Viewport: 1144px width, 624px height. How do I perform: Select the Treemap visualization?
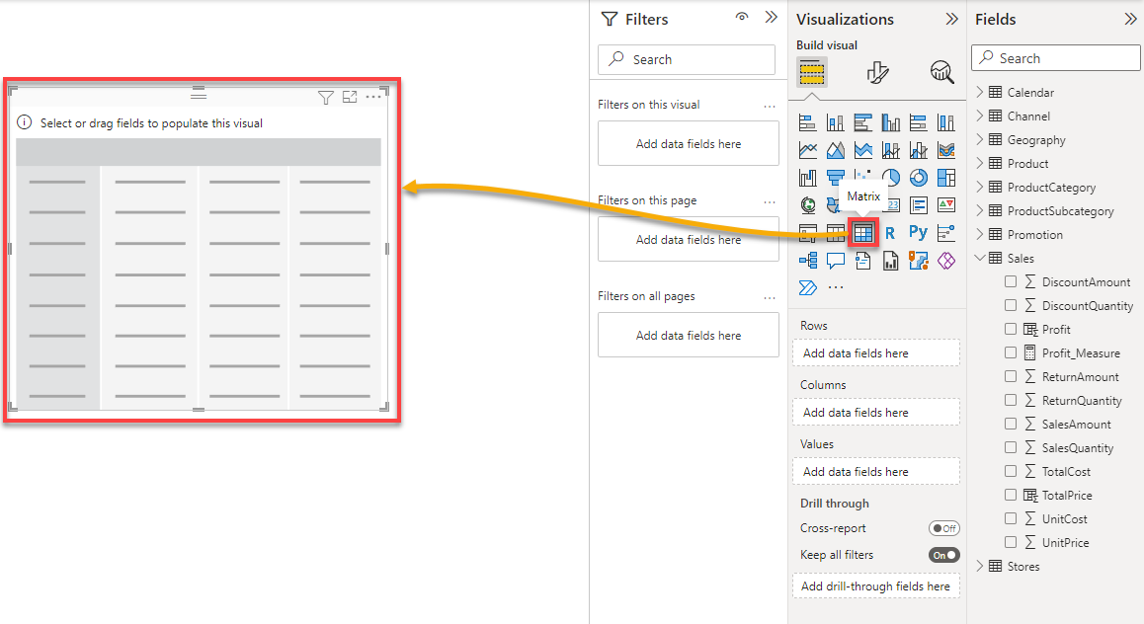point(946,177)
